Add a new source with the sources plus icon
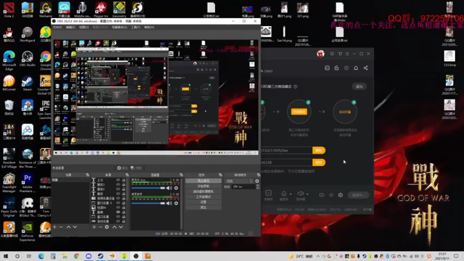Viewport: 464px width, 261px height. [94, 227]
